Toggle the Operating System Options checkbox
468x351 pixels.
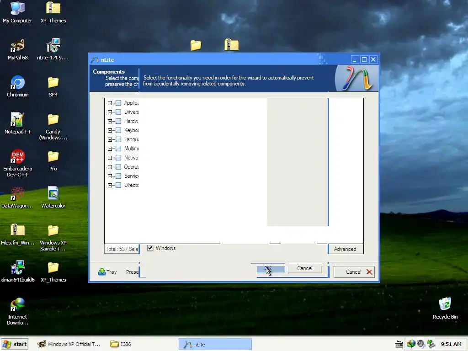tap(118, 167)
